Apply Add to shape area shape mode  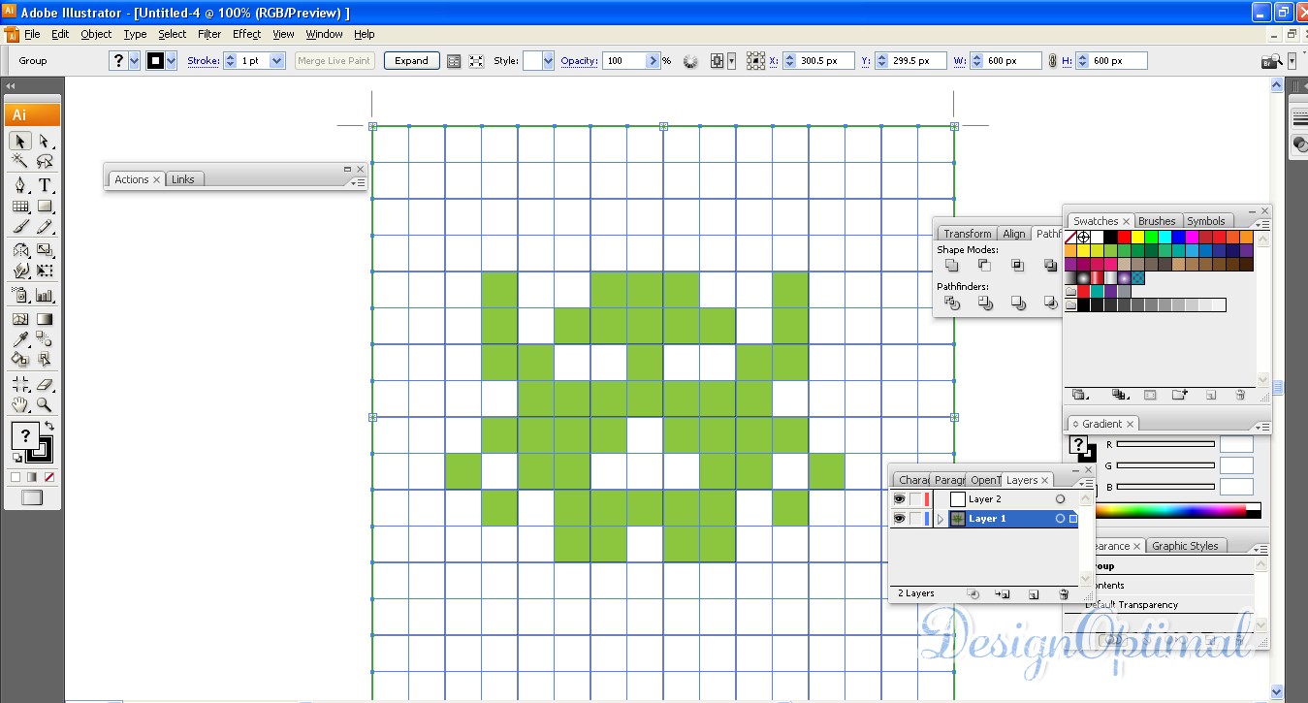coord(951,265)
